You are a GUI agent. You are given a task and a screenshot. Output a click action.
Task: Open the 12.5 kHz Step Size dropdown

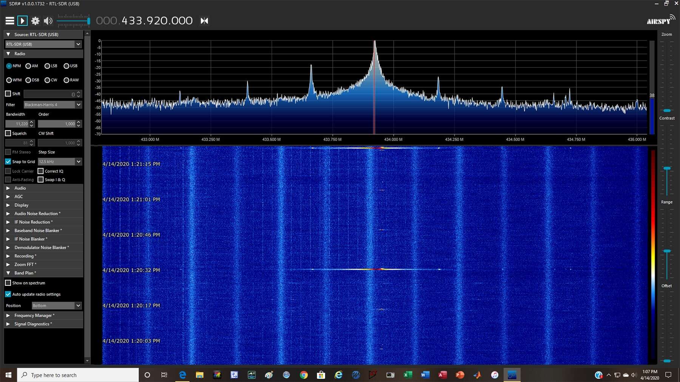[x=60, y=161]
